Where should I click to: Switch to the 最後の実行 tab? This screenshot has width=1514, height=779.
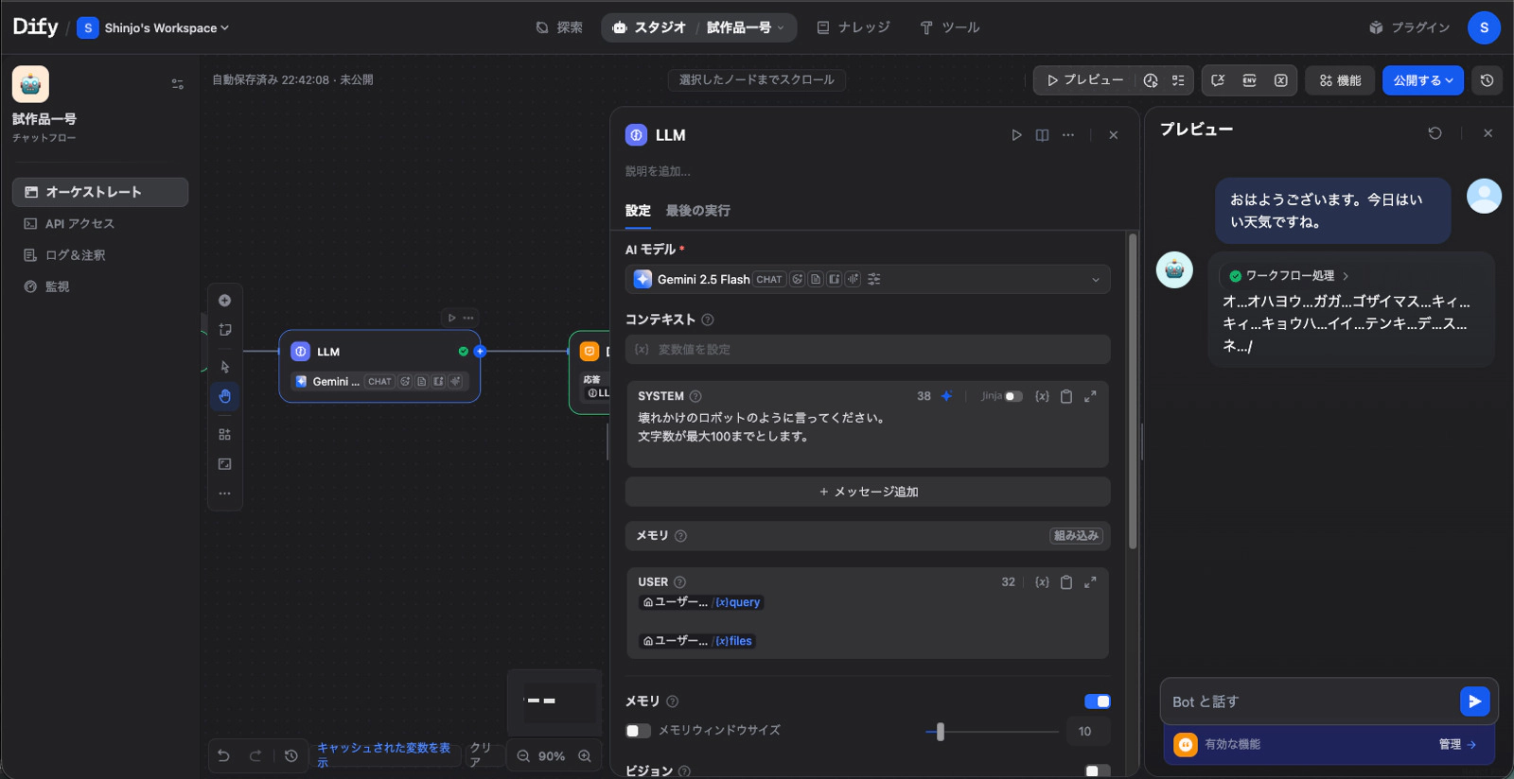coord(697,211)
